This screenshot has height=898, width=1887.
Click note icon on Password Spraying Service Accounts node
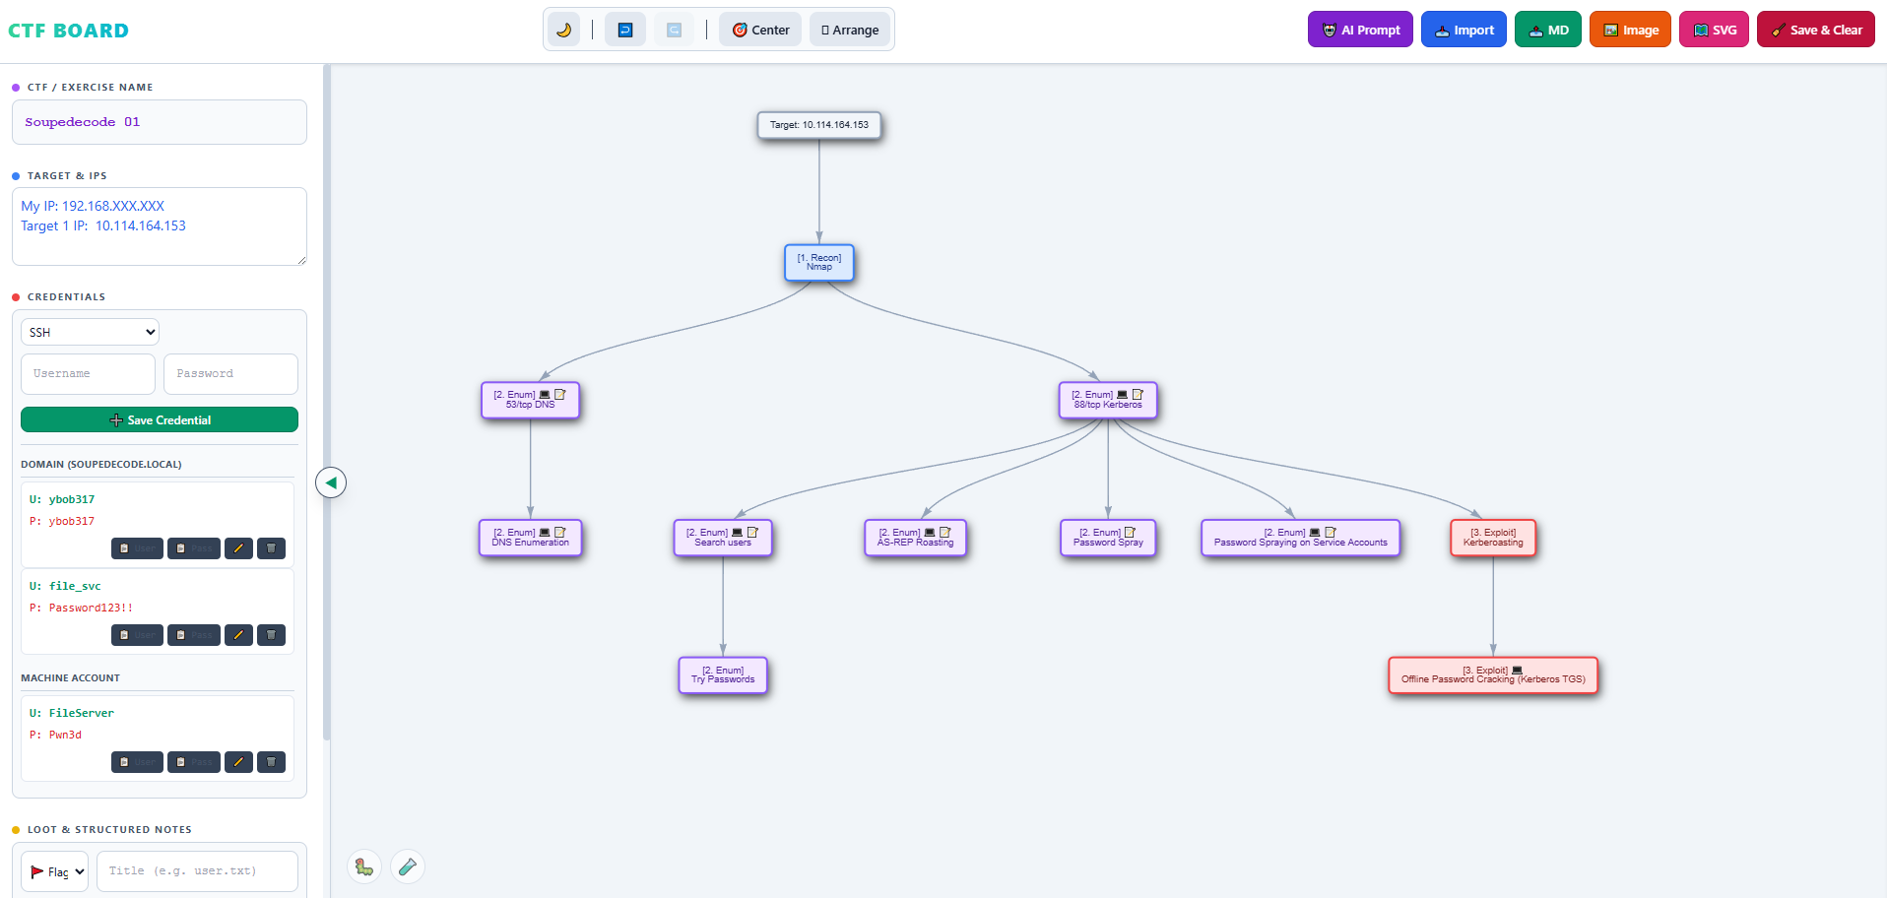[x=1331, y=533]
